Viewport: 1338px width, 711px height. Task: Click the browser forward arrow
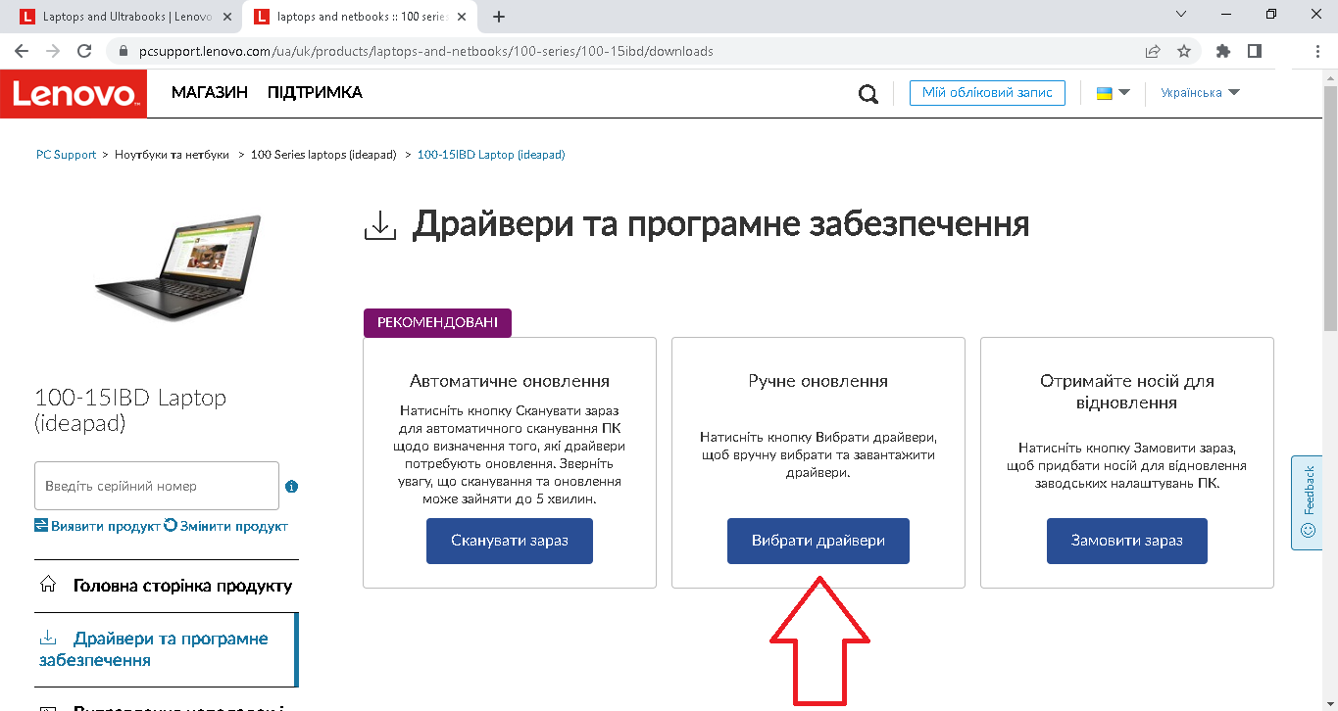[x=53, y=51]
